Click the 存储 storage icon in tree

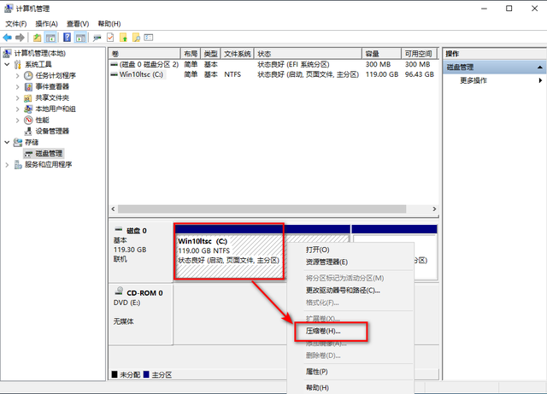coord(17,143)
